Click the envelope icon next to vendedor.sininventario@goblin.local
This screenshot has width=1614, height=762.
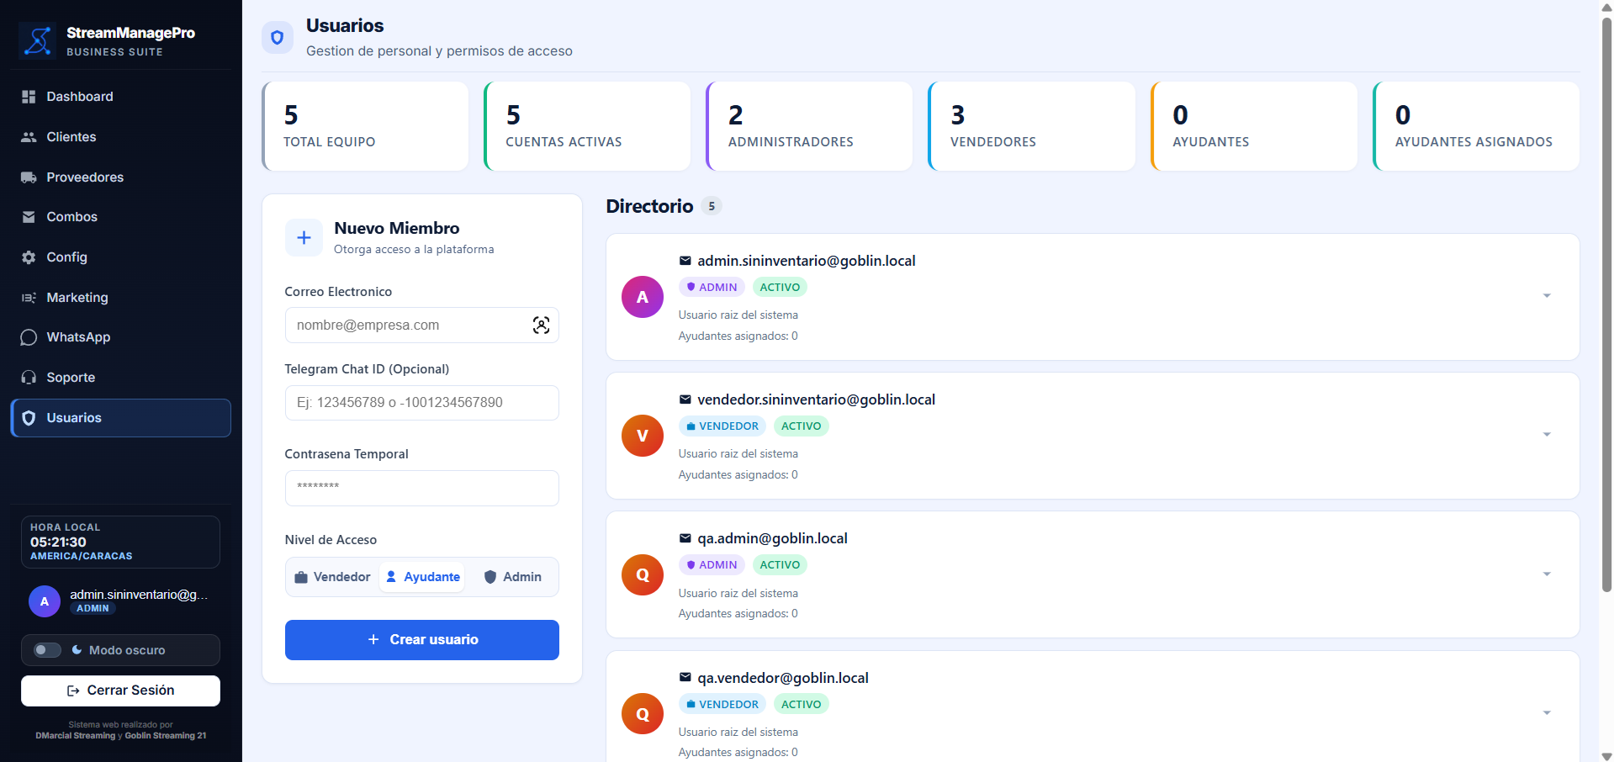coord(685,400)
